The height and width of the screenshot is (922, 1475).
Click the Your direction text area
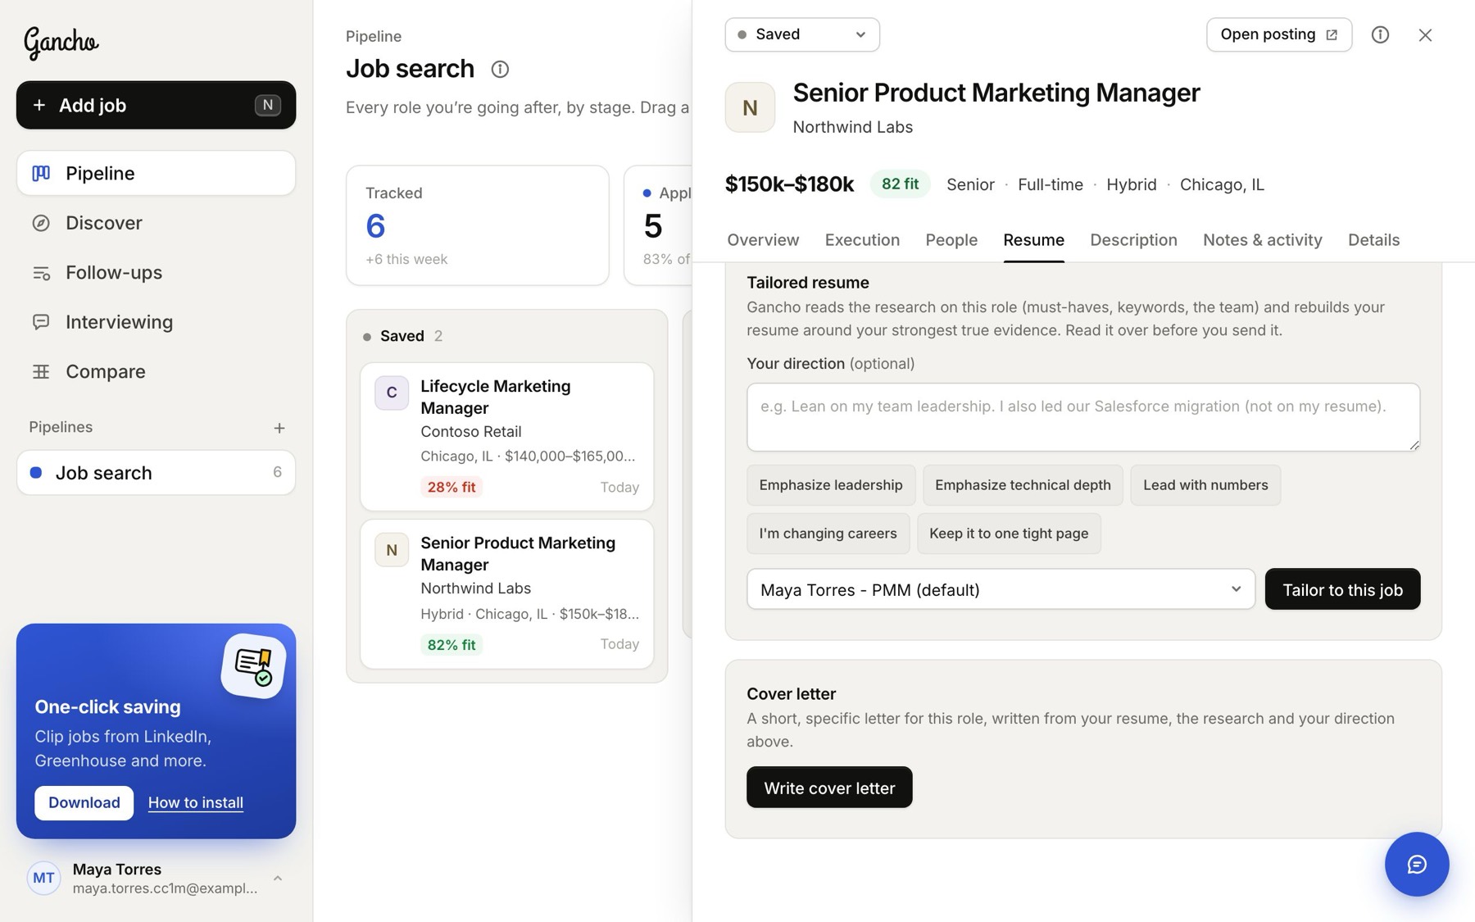coord(1082,417)
